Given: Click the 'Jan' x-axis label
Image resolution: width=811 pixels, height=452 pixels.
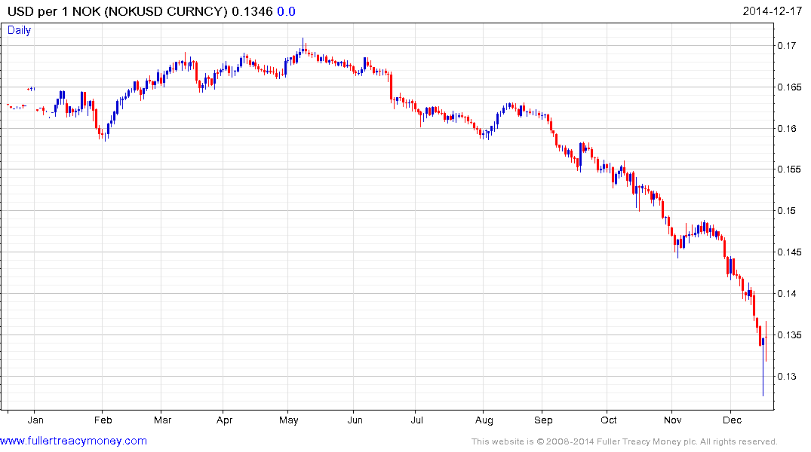Looking at the screenshot, I should [35, 420].
